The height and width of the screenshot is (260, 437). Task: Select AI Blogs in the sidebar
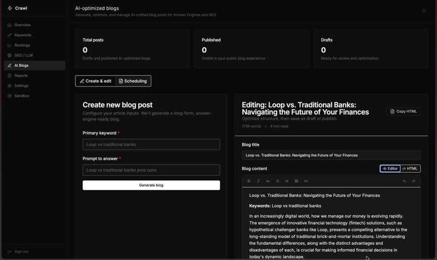(35, 65)
